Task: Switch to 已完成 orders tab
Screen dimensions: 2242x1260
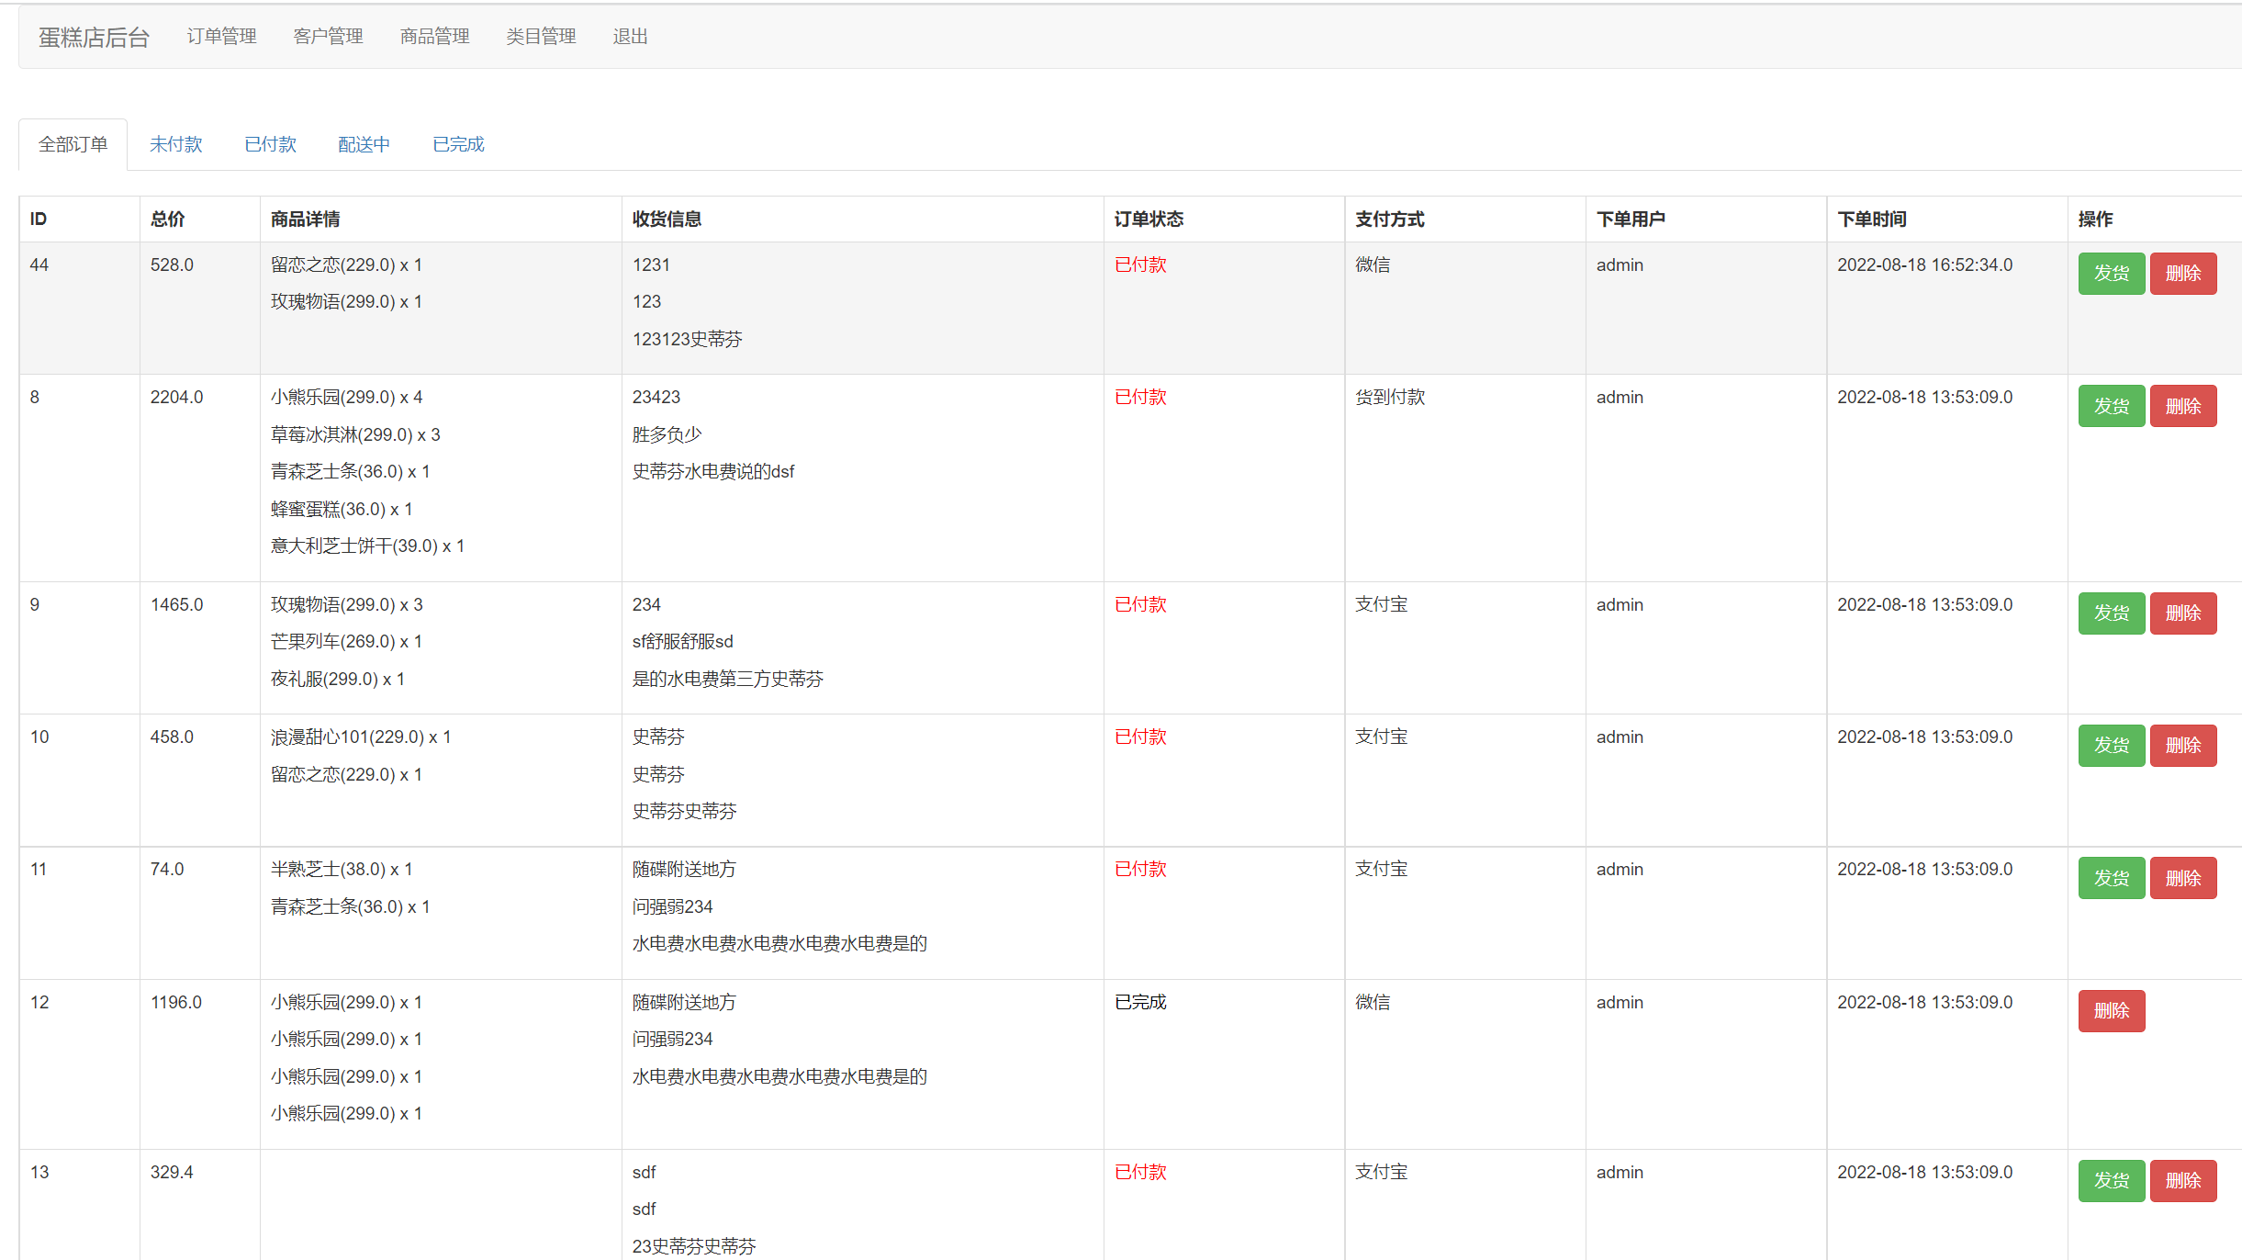Action: pyautogui.click(x=458, y=144)
